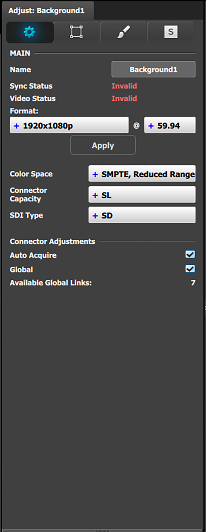Uncheck the Global checkbox
Screen dimensions: 206x532
[190, 269]
